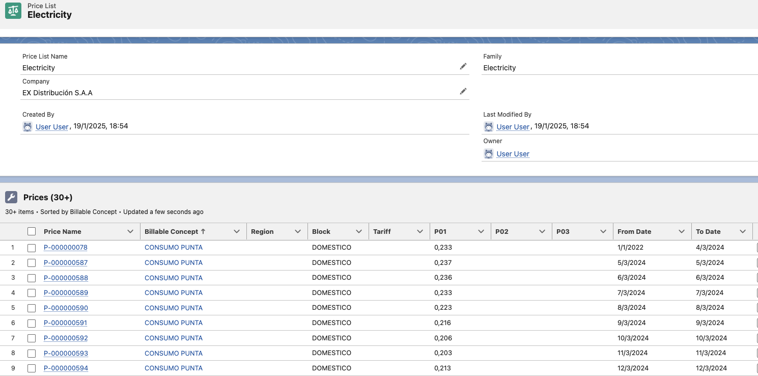Open price record P-000000591
This screenshot has height=376, width=758.
pos(66,323)
